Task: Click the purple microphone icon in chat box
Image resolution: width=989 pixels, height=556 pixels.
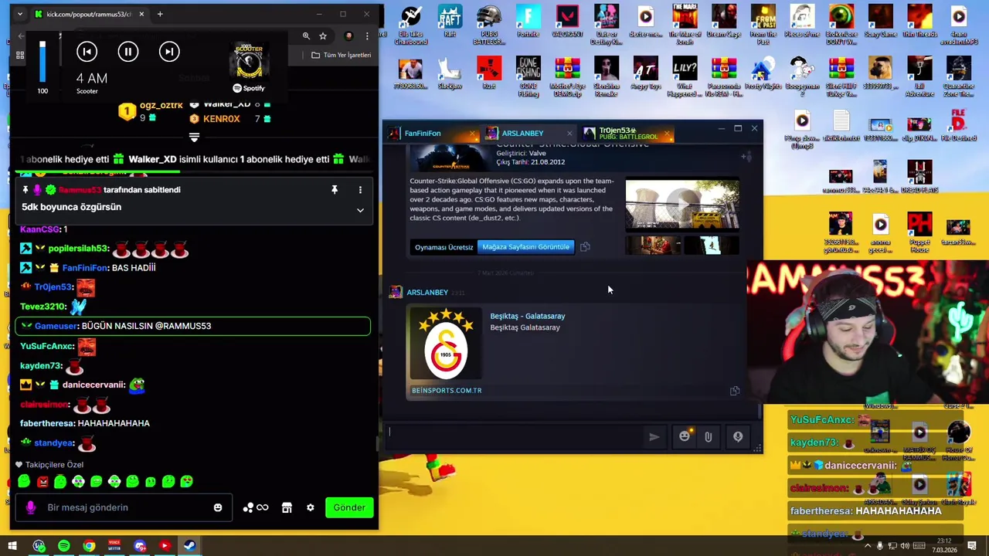Action: 31,507
